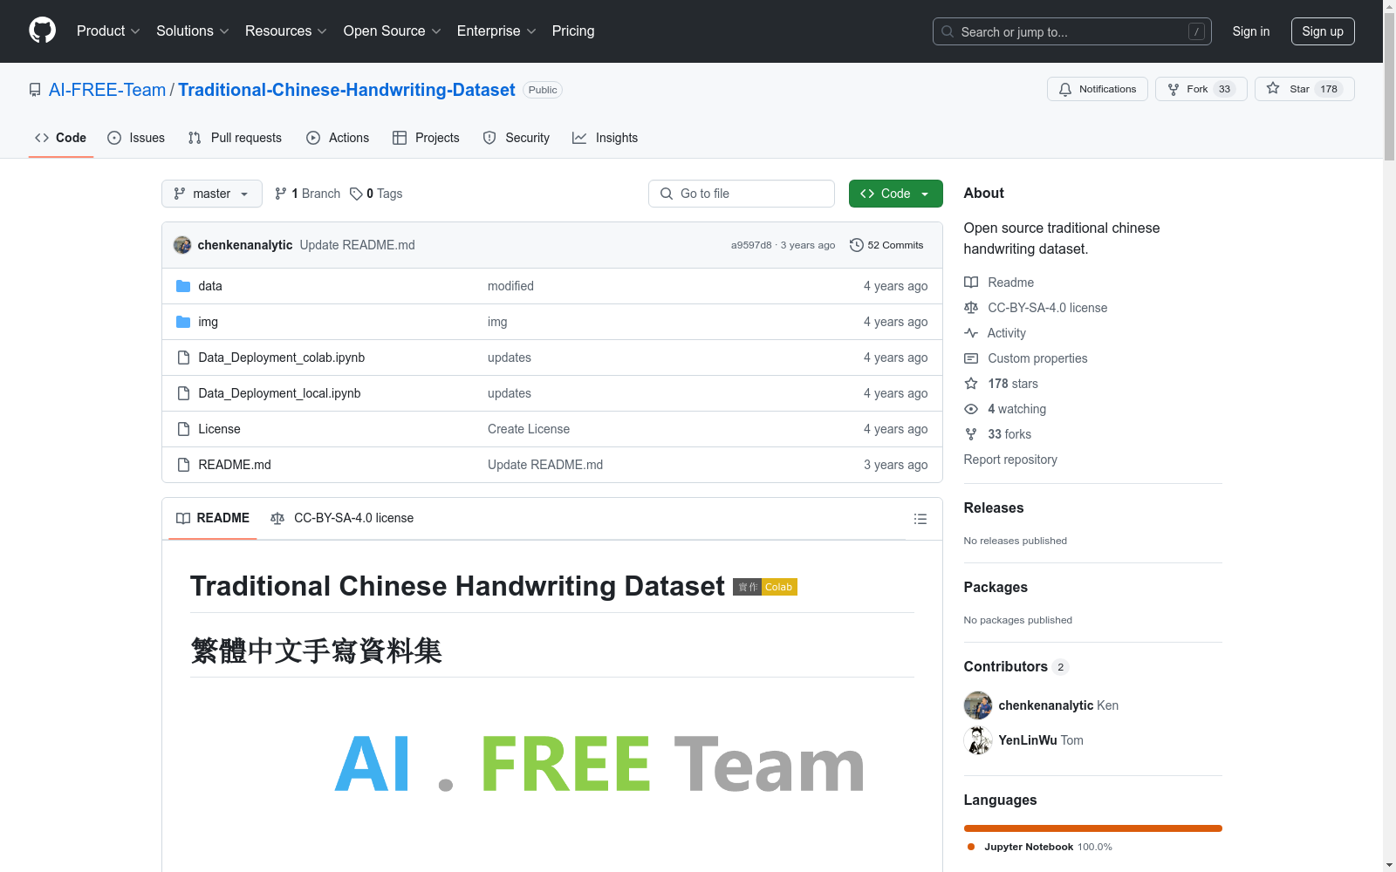Expand the Solutions dropdown
This screenshot has width=1396, height=872.
193,31
